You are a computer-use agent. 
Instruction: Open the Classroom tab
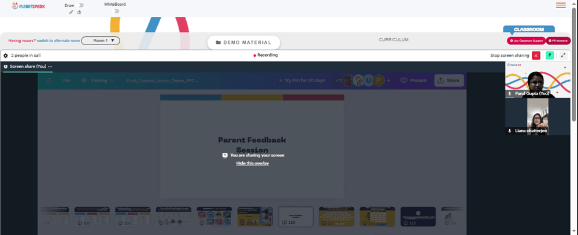tap(529, 30)
